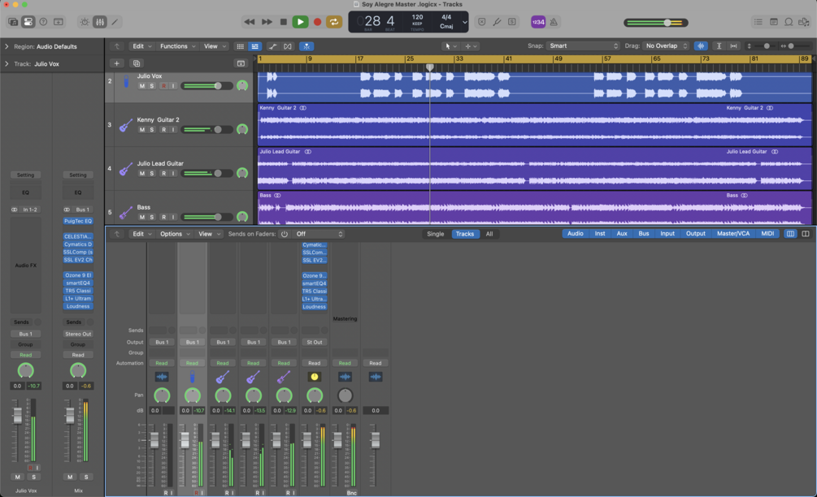Screen dimensions: 817x497
Task: Click the Kenny Guitar 2 audio region
Action: click(535, 124)
